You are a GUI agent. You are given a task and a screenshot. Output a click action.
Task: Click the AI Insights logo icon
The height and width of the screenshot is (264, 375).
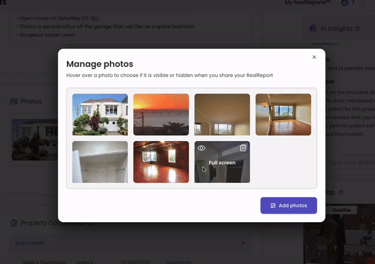[313, 29]
